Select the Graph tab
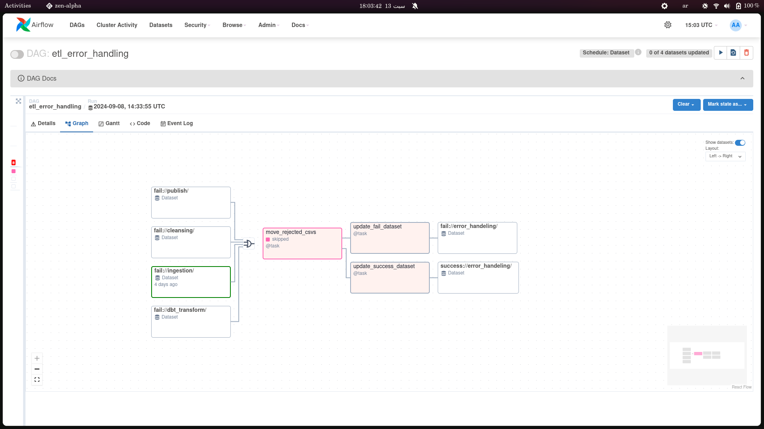The height and width of the screenshot is (429, 764). point(77,124)
